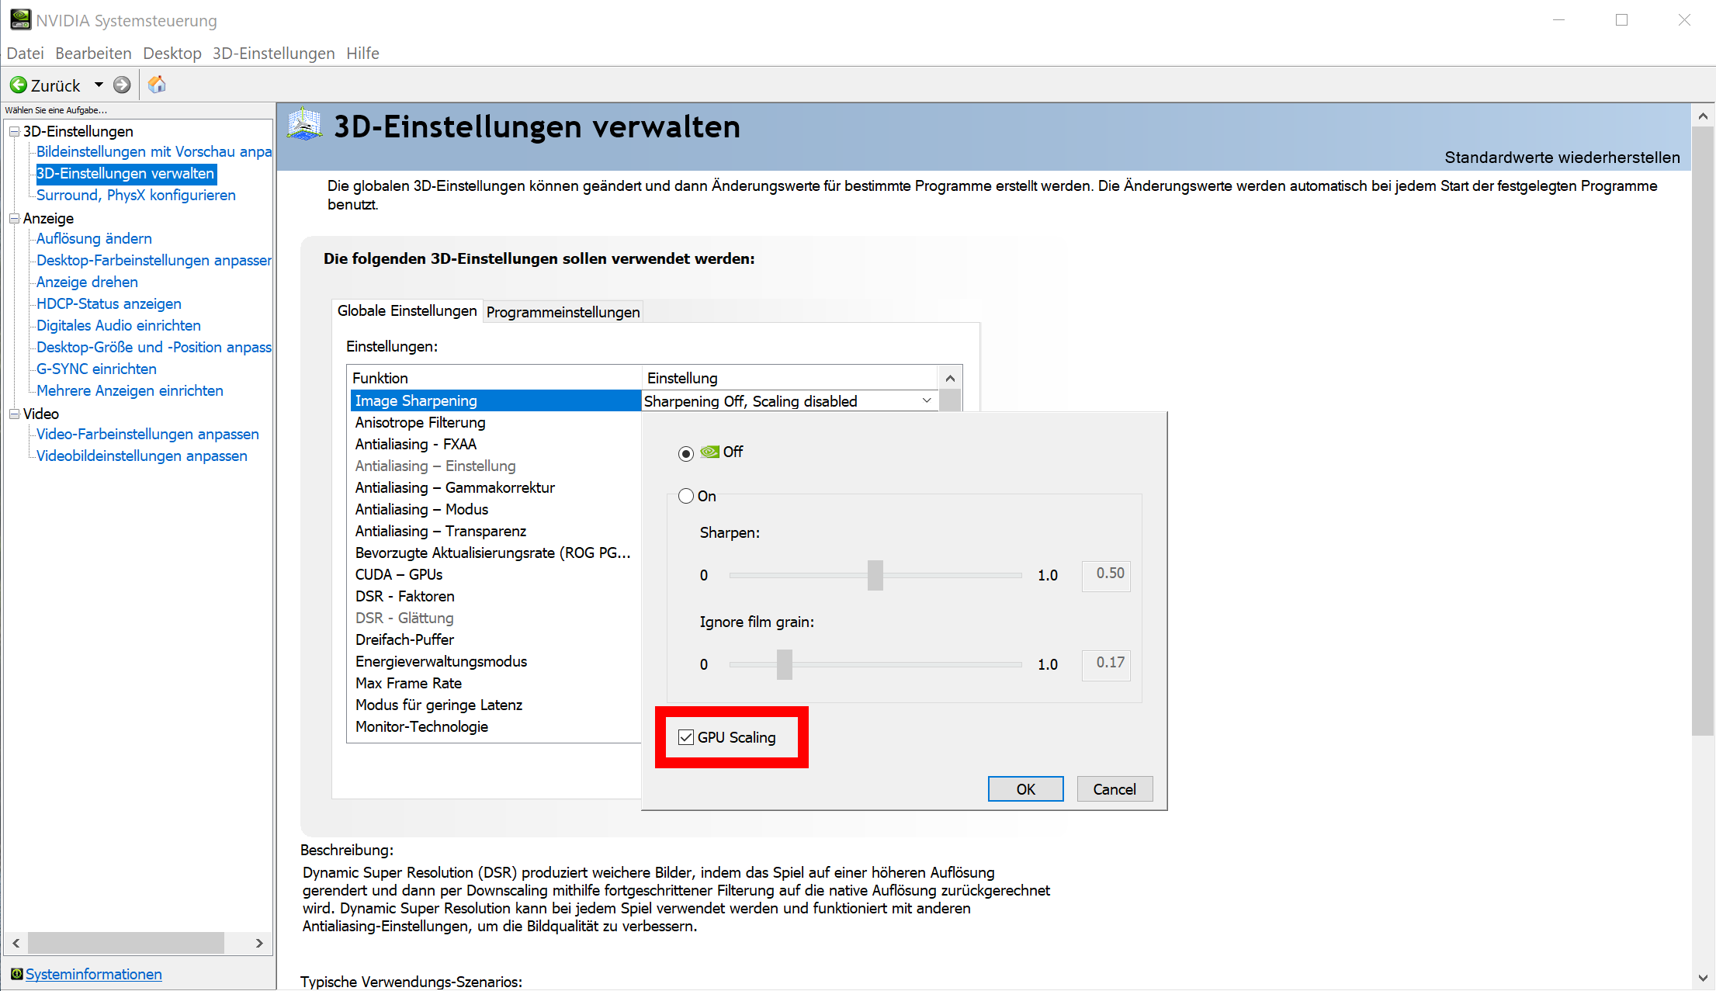Select G-SYNC einrichten in the sidebar

[96, 369]
